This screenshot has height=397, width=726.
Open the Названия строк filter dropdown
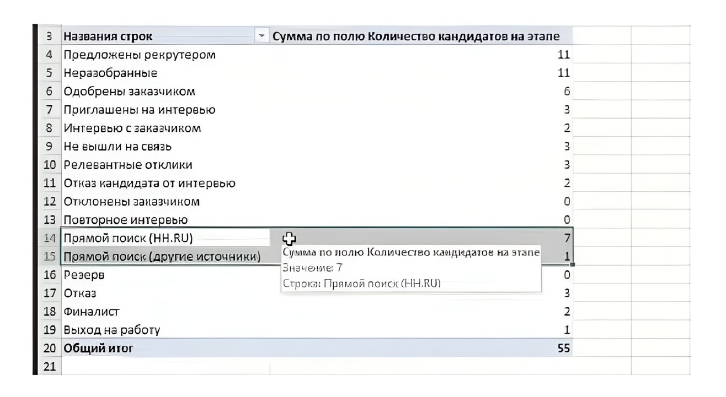262,37
